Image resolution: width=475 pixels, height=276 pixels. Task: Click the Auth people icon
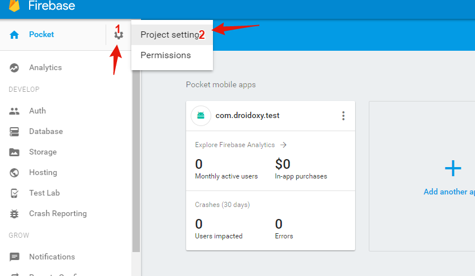(x=15, y=111)
